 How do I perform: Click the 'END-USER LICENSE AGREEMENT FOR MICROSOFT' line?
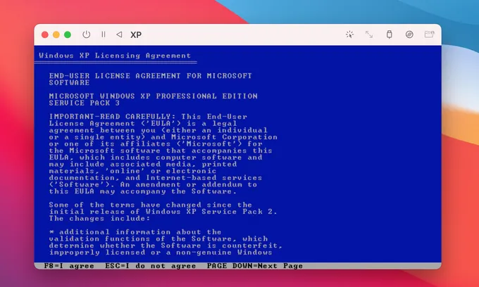pos(150,75)
